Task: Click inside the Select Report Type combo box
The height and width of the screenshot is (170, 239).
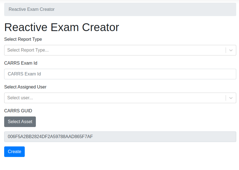Action: coord(111,50)
